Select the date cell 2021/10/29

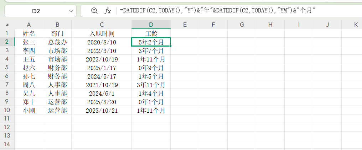[102, 85]
